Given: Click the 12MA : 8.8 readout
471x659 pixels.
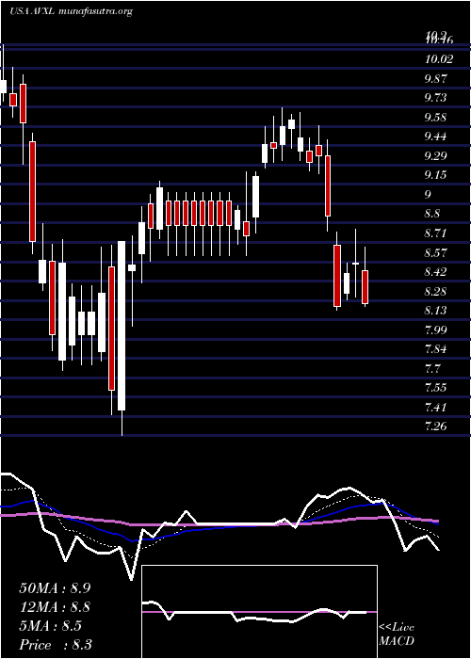Looking at the screenshot, I should [x=56, y=607].
